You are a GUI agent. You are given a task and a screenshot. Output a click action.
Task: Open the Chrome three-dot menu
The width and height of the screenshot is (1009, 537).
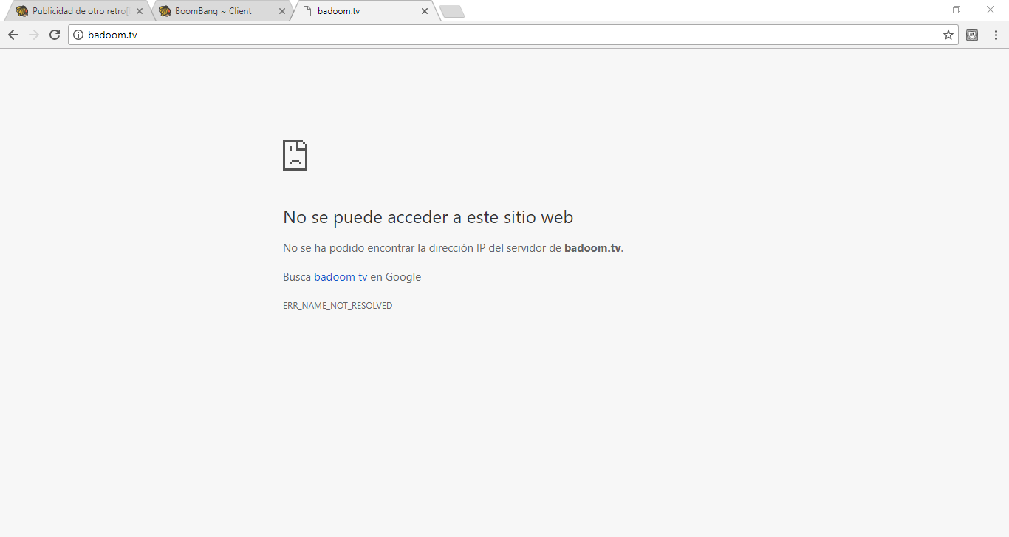click(996, 35)
